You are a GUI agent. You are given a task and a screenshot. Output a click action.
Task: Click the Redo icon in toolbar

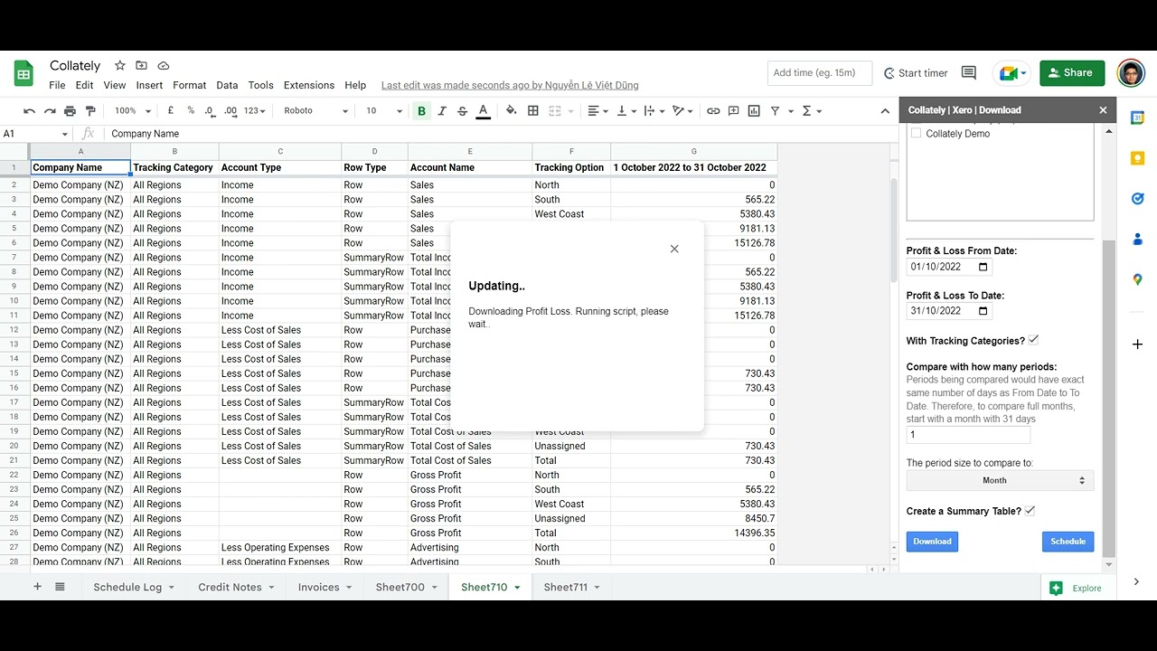click(50, 110)
